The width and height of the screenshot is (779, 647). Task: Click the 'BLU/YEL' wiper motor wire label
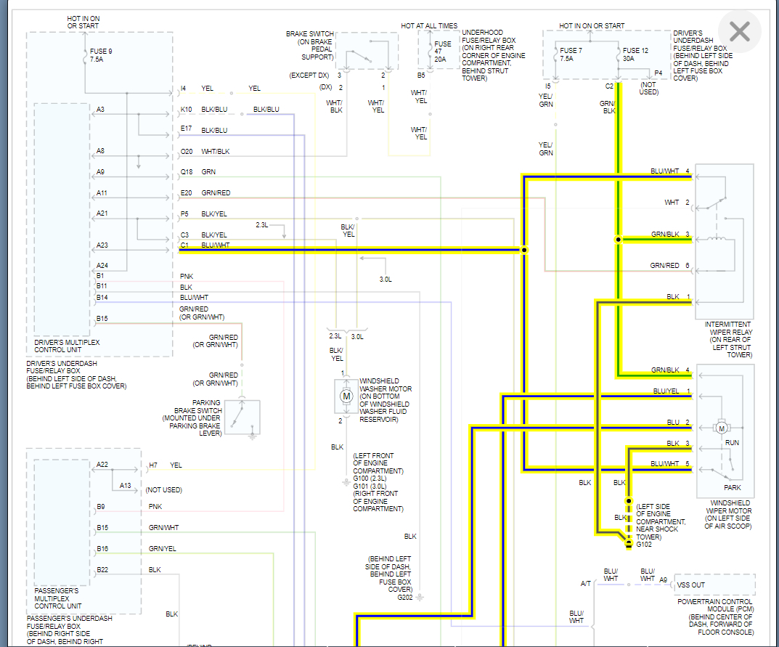[x=666, y=391]
